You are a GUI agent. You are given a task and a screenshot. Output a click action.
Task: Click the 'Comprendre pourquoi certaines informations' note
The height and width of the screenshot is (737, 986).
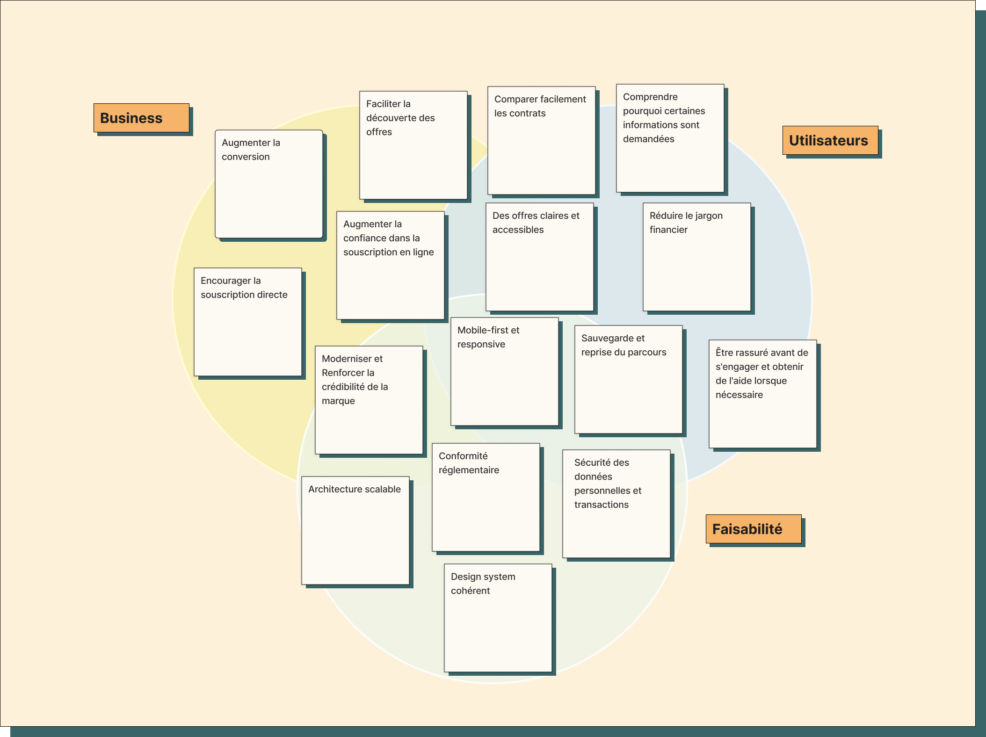[x=670, y=138]
